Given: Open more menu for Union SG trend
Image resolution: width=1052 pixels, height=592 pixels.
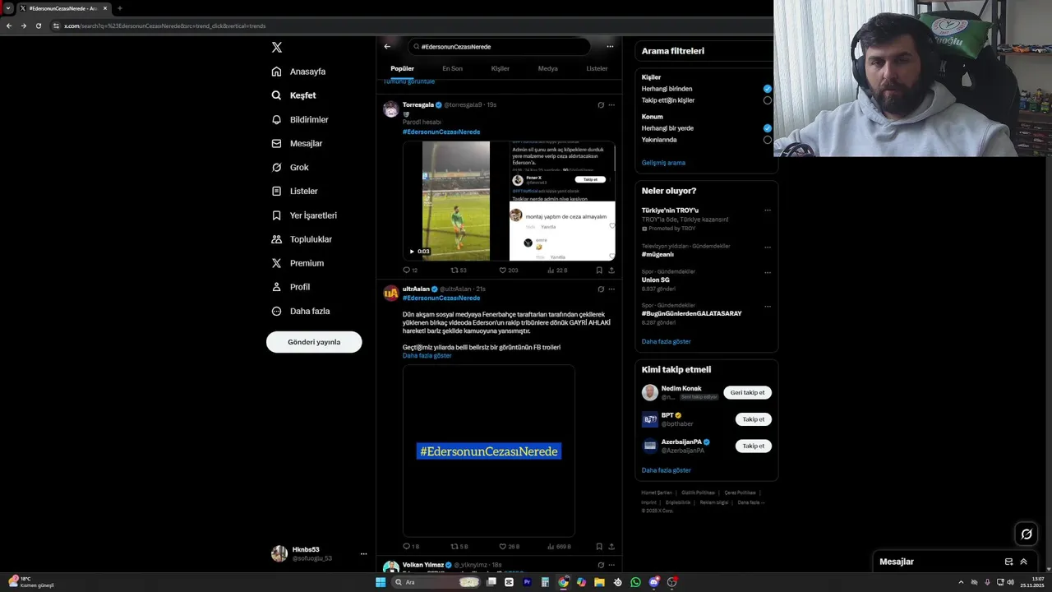Looking at the screenshot, I should (x=768, y=272).
